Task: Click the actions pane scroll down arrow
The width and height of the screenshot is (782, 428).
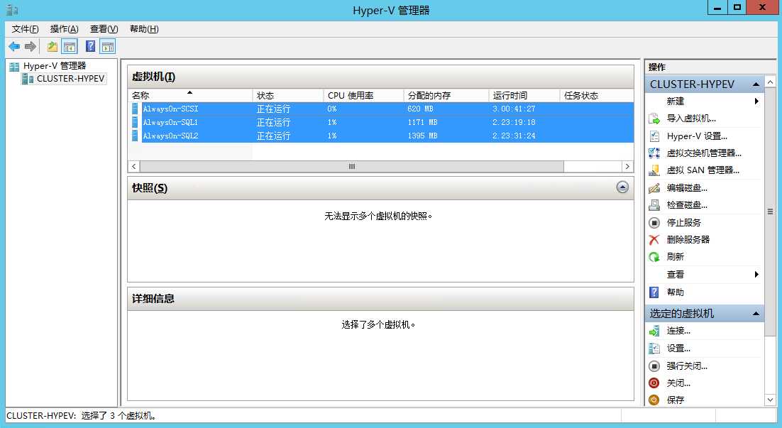Action: pos(770,400)
